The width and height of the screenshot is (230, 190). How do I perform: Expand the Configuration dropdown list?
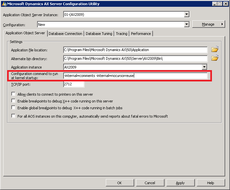click(186, 24)
